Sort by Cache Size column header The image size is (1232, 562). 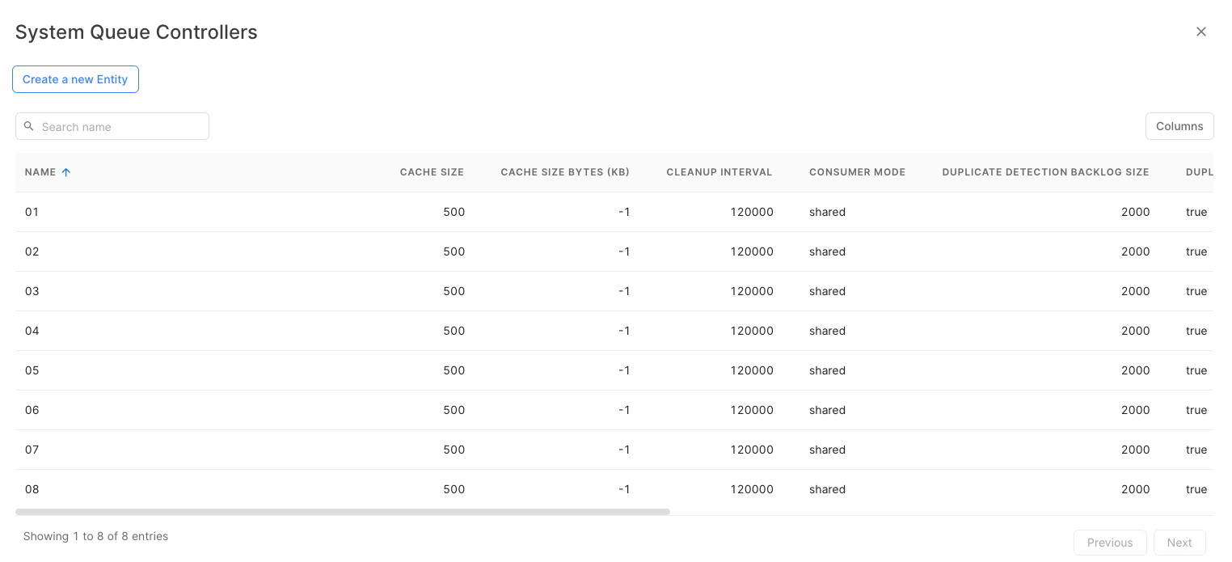432,172
